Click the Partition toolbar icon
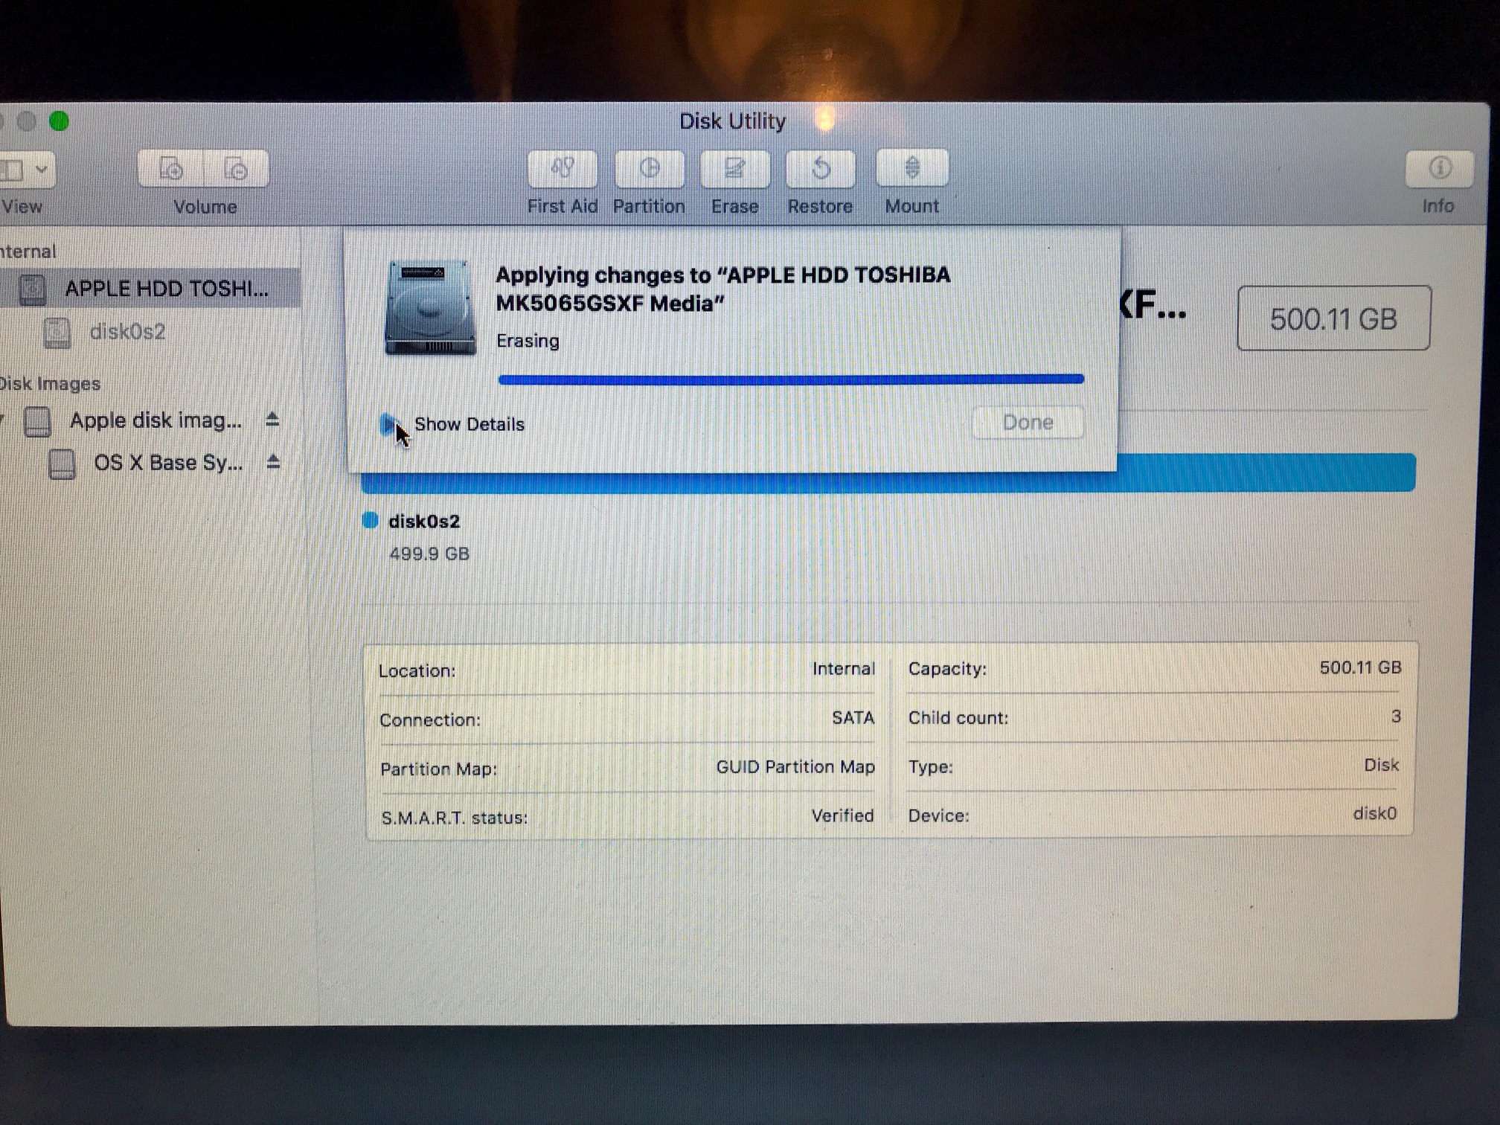The height and width of the screenshot is (1125, 1500). click(649, 169)
